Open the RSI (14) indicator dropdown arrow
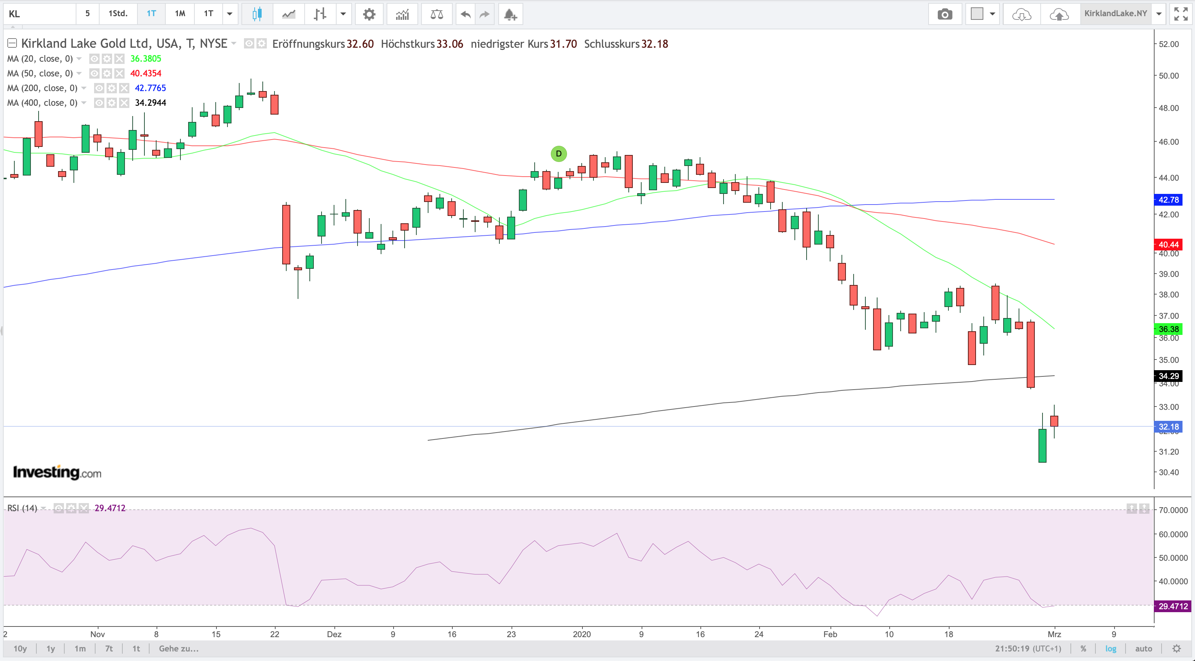 [x=44, y=508]
